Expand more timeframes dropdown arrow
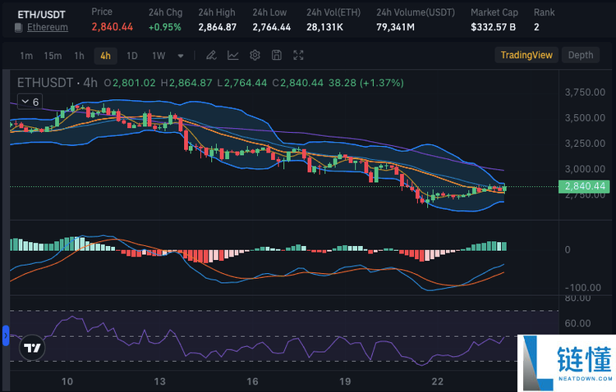 tap(181, 56)
